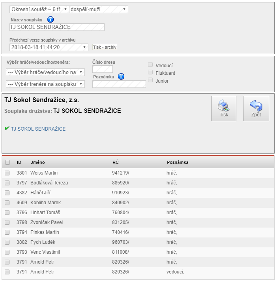Select all rows via header checkbox
This screenshot has width=277, height=281.
[7, 162]
